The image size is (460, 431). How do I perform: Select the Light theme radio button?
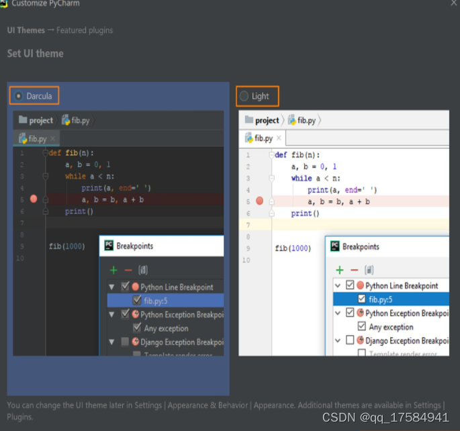(x=244, y=96)
